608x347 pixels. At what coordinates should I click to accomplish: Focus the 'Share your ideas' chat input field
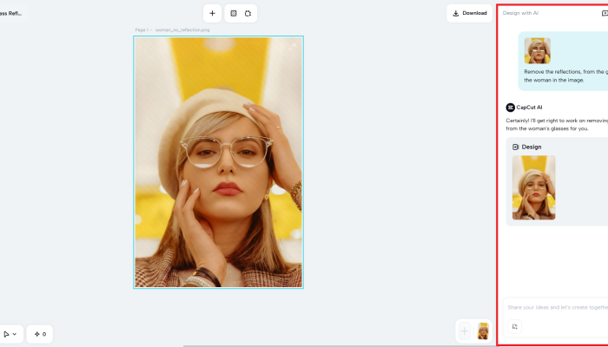tap(556, 307)
